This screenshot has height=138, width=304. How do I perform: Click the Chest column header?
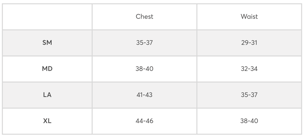144,17
